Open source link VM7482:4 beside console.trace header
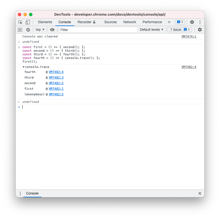Image resolution: width=220 pixels, height=218 pixels. (x=189, y=67)
